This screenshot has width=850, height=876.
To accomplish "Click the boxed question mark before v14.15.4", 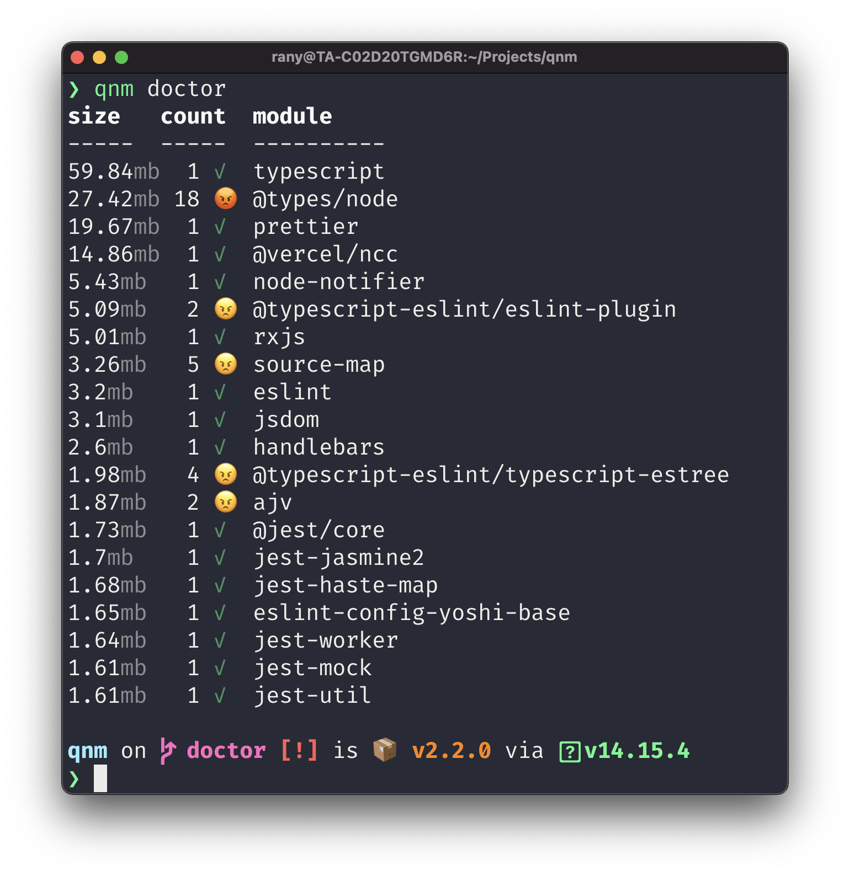I will (570, 752).
